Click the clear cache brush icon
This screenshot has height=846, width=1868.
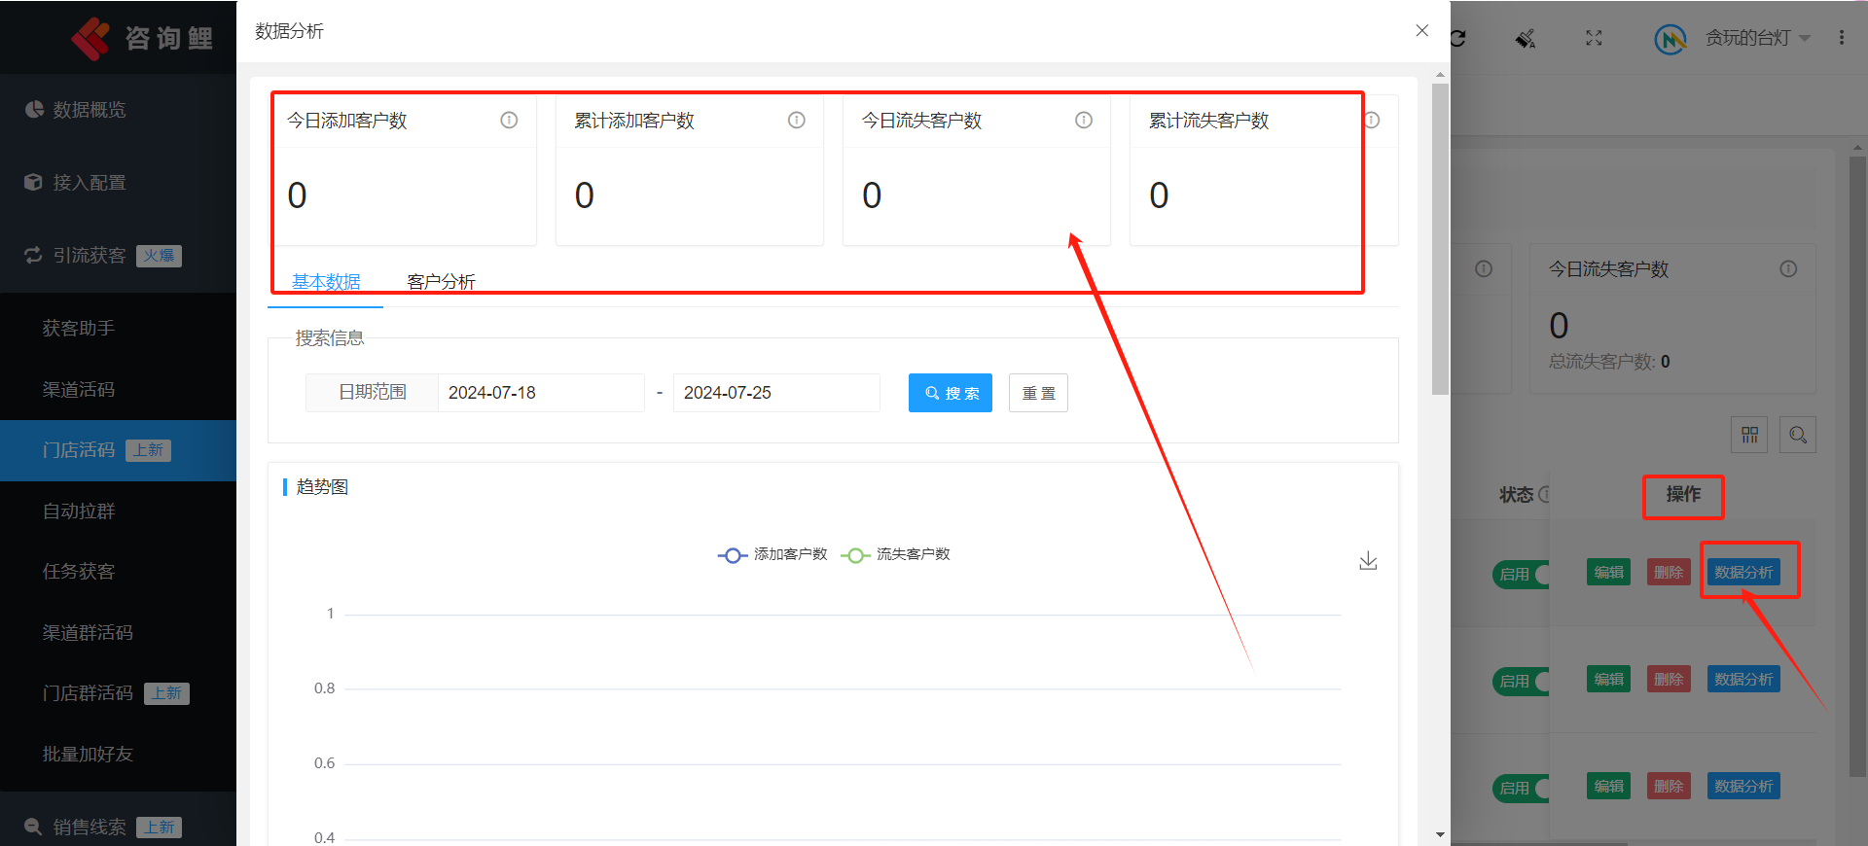[1526, 38]
